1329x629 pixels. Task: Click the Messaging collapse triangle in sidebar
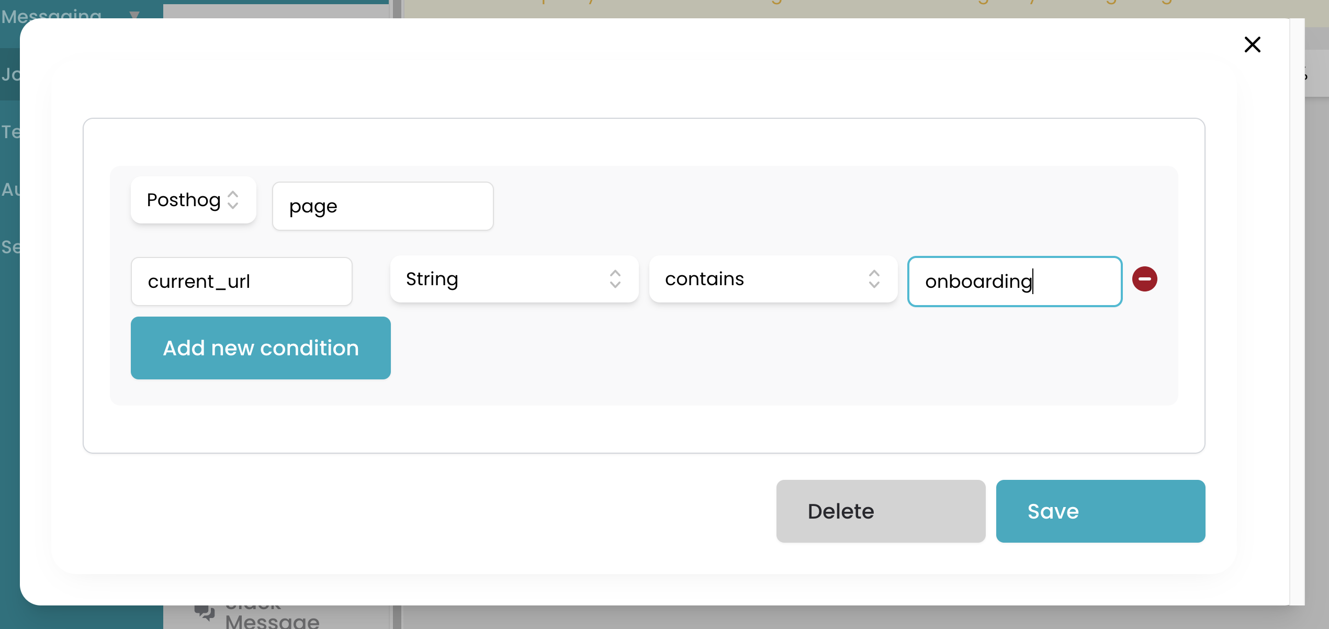135,15
